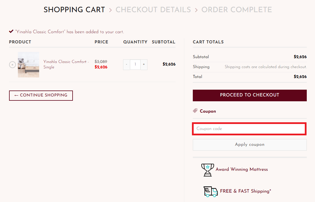The height and width of the screenshot is (202, 315).
Task: Click into the Coupon code field
Action: [x=249, y=129]
